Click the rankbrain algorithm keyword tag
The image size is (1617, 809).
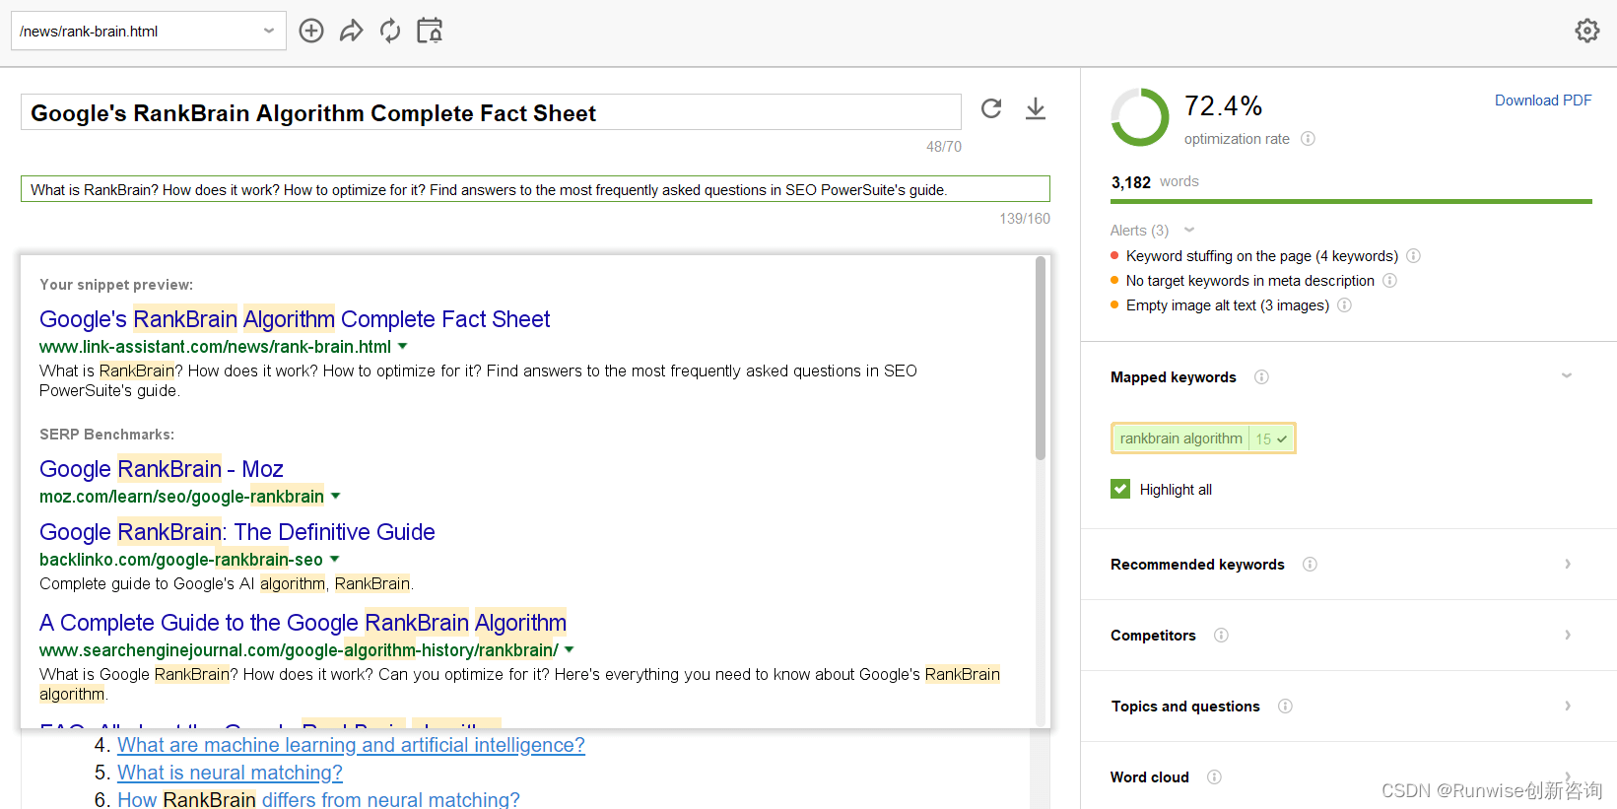point(1203,438)
